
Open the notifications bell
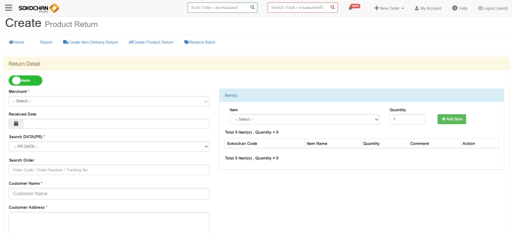tap(350, 8)
